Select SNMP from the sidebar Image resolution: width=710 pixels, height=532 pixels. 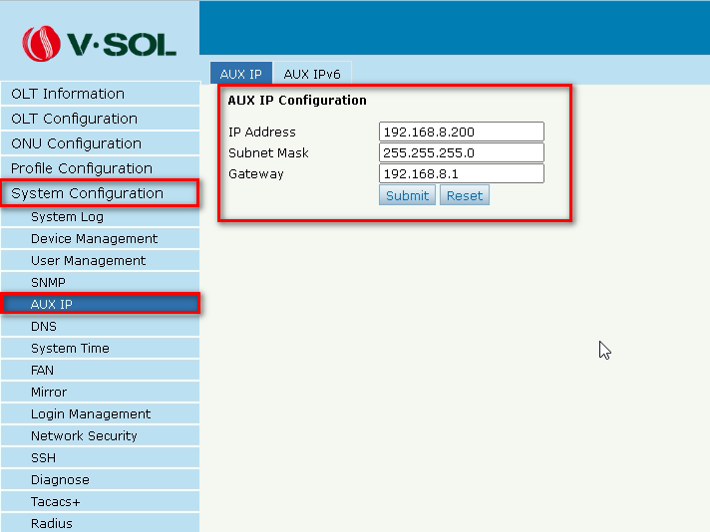click(x=48, y=282)
